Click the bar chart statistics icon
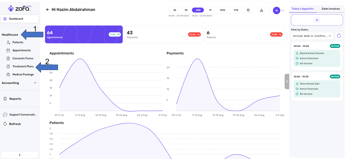The image size is (346, 159). coord(261,10)
